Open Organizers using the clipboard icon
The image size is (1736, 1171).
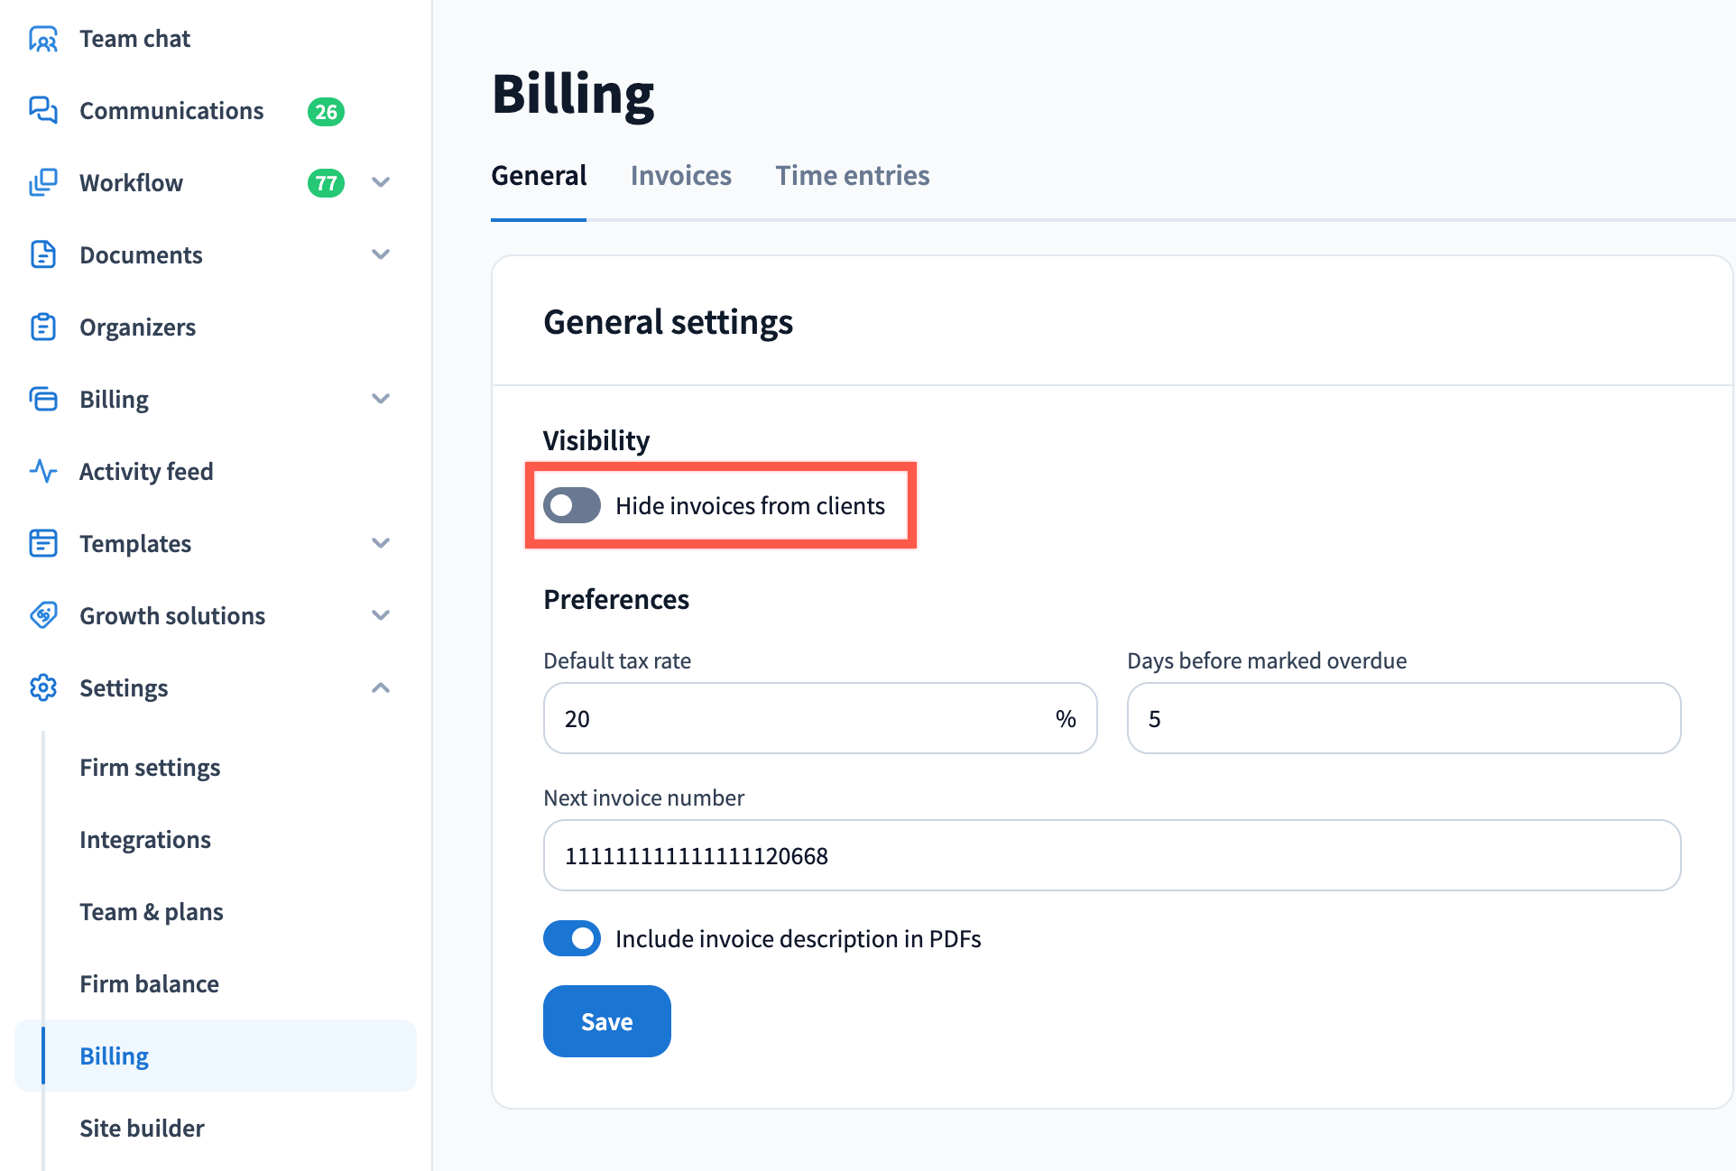click(x=43, y=327)
